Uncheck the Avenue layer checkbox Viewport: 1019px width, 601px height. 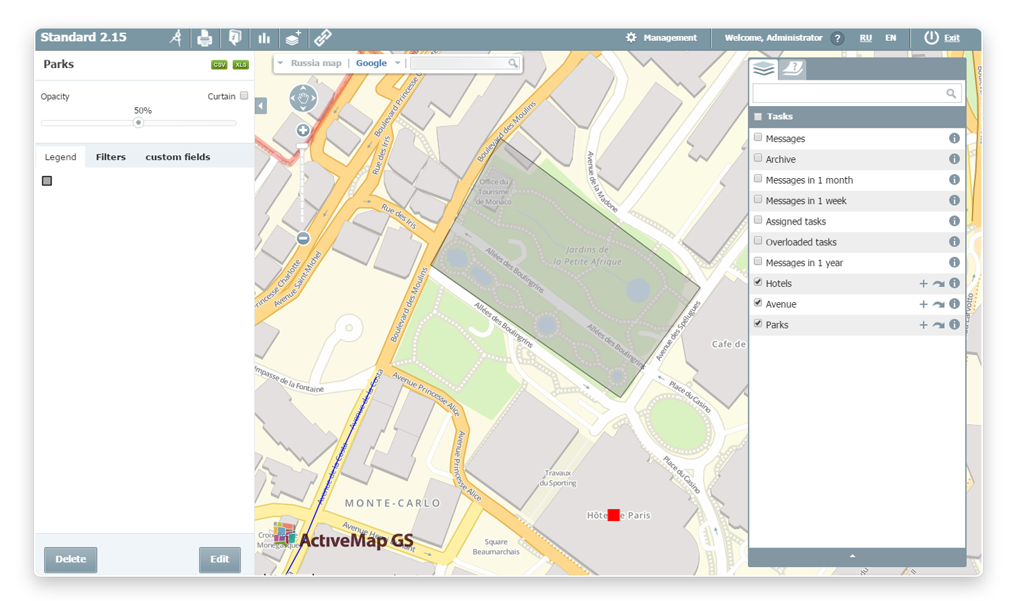758,303
